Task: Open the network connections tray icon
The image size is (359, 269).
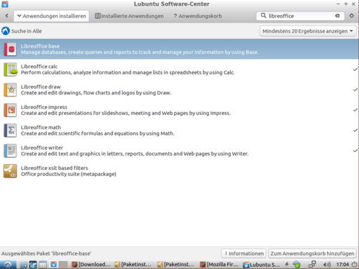Action: [x=312, y=264]
